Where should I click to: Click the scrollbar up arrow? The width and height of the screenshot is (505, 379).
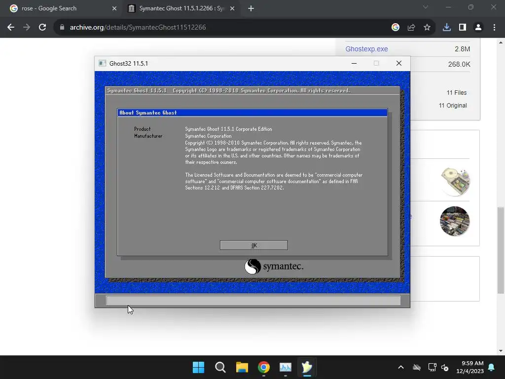coord(501,42)
